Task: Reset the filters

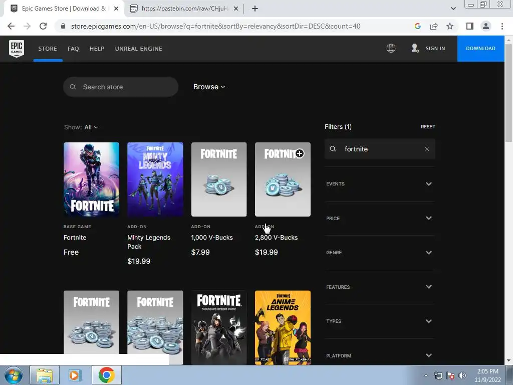Action: tap(428, 127)
